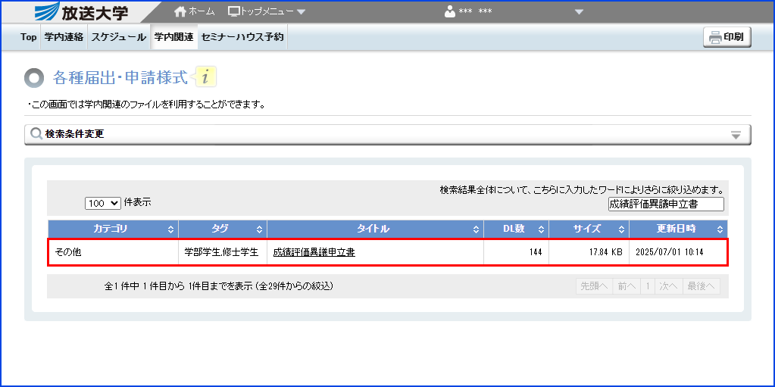Open the 成績評価異議申立書 file link
775x387 pixels.
click(314, 252)
